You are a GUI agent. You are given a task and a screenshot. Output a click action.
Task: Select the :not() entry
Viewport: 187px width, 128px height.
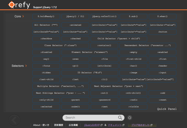click(x=104, y=93)
